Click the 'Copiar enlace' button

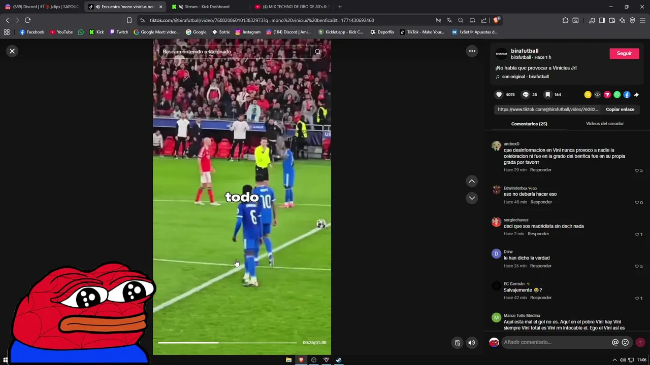620,109
